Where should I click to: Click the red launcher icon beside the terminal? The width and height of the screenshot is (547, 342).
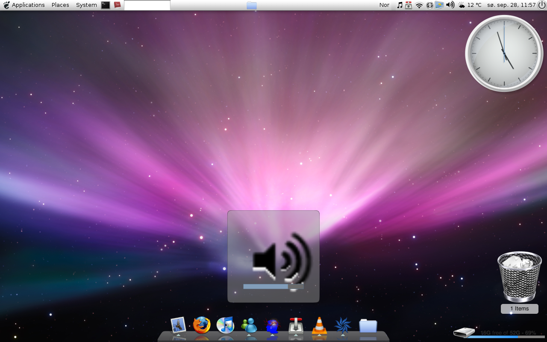(x=118, y=5)
